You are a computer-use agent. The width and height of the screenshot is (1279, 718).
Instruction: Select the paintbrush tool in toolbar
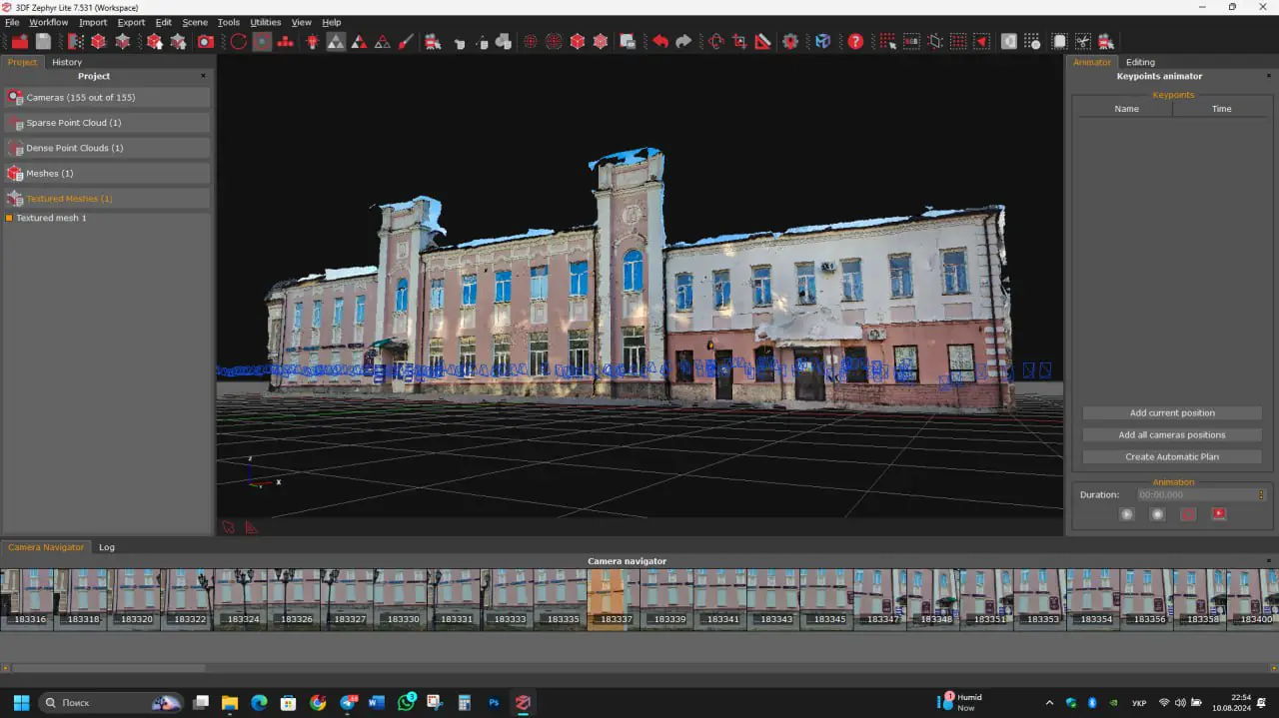click(x=406, y=41)
